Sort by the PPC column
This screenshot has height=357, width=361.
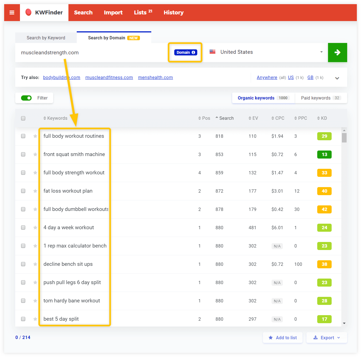point(301,118)
